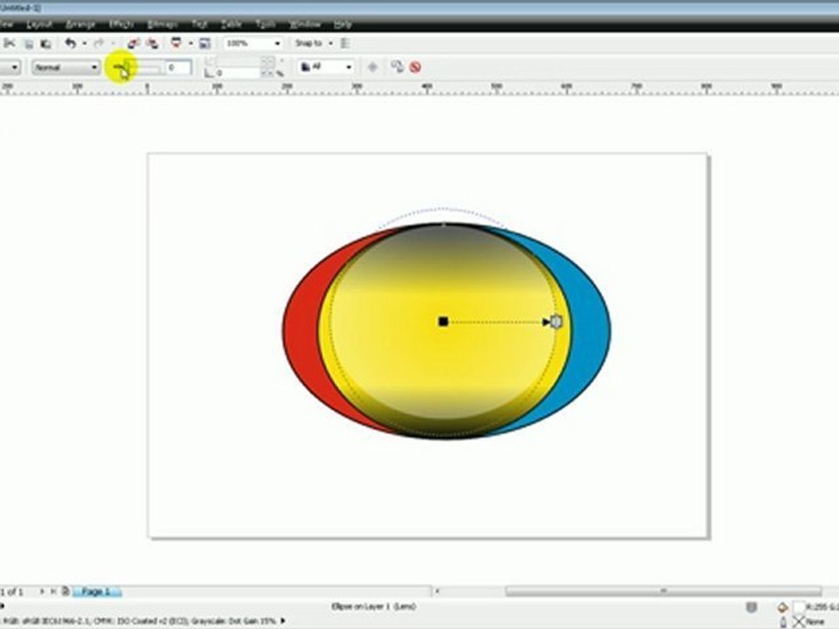Viewport: 839px width, 629px height.
Task: Click the add page icon before Page 1
Action: click(66, 591)
